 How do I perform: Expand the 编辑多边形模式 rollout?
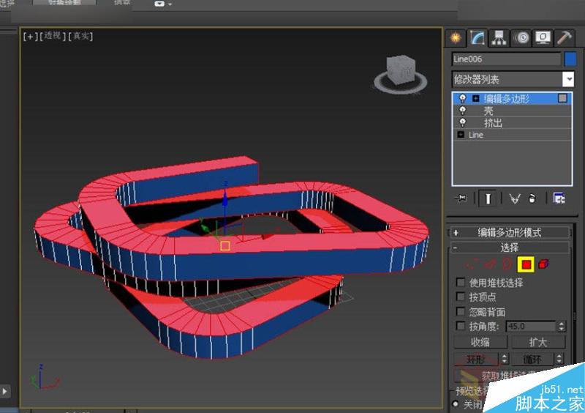(510, 233)
